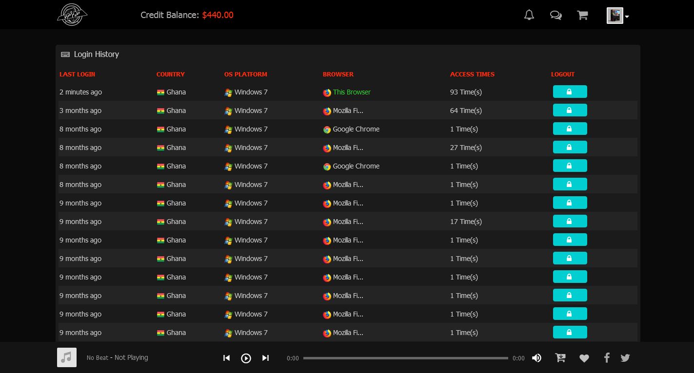This screenshot has height=373, width=694.
Task: Log out the first Google Chrome session
Action: pyautogui.click(x=570, y=129)
